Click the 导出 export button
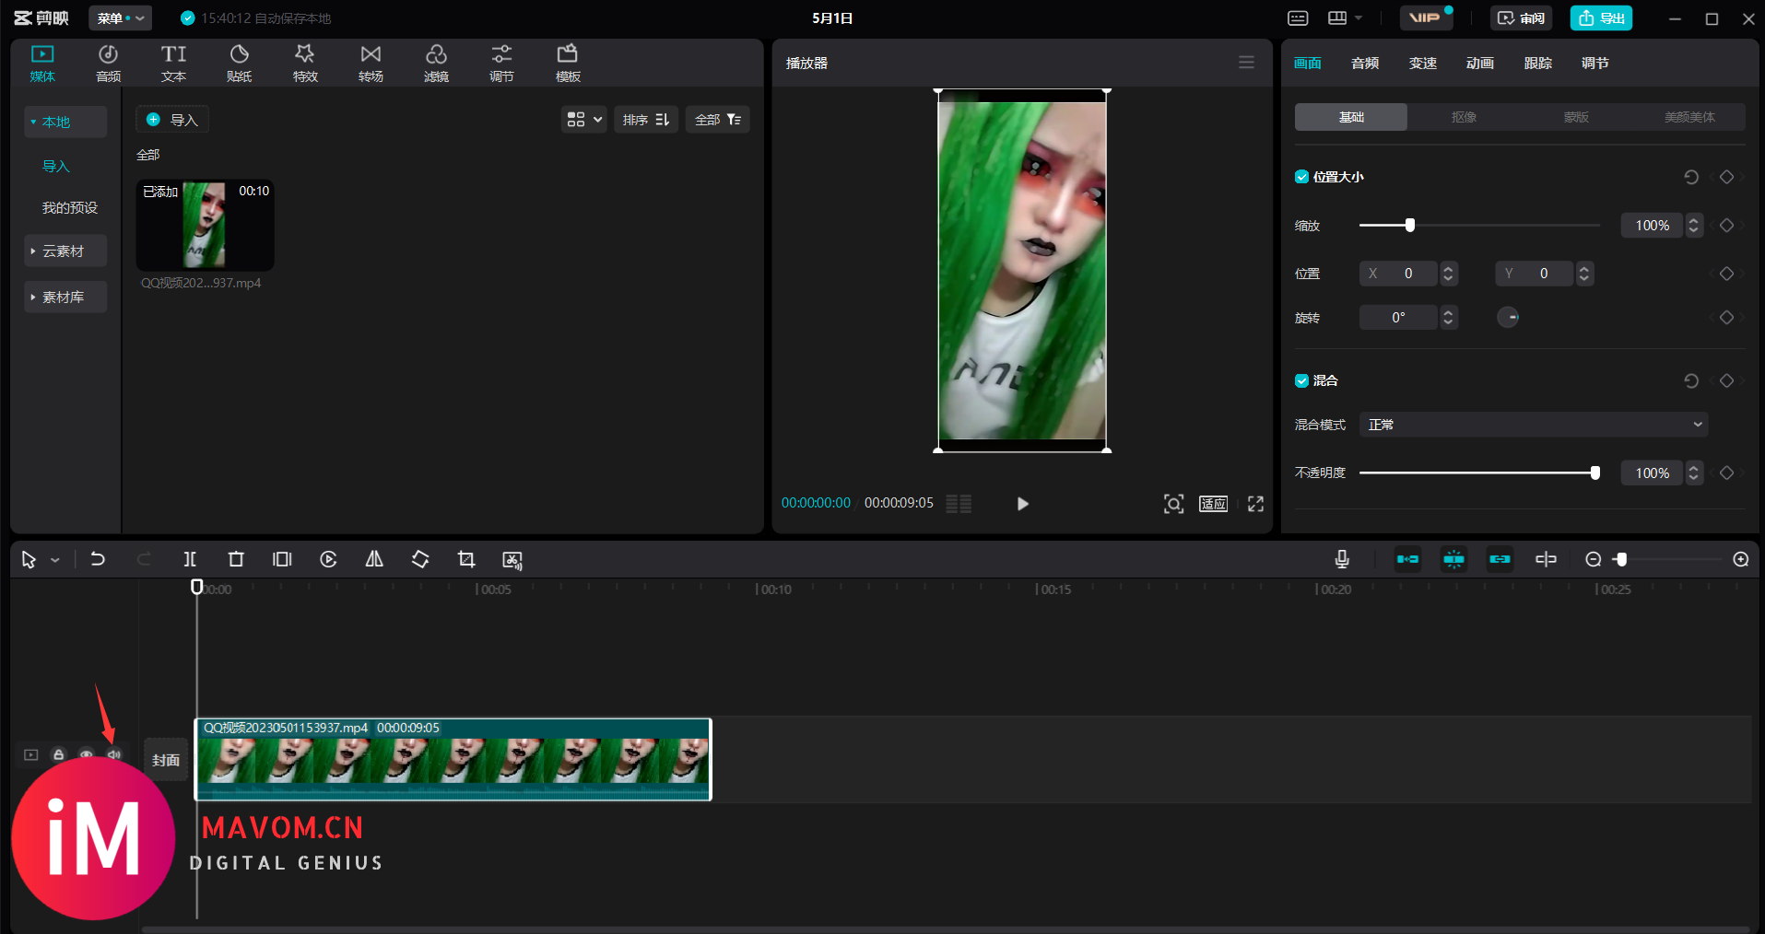 coord(1602,18)
